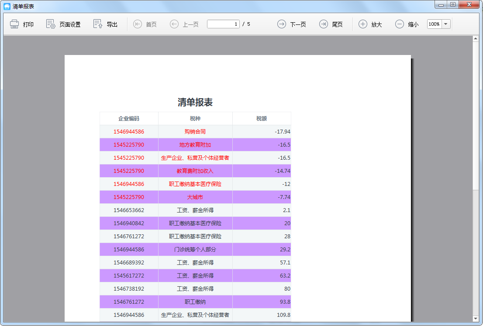Click the page number input field
Image resolution: width=483 pixels, height=326 pixels.
(x=223, y=24)
